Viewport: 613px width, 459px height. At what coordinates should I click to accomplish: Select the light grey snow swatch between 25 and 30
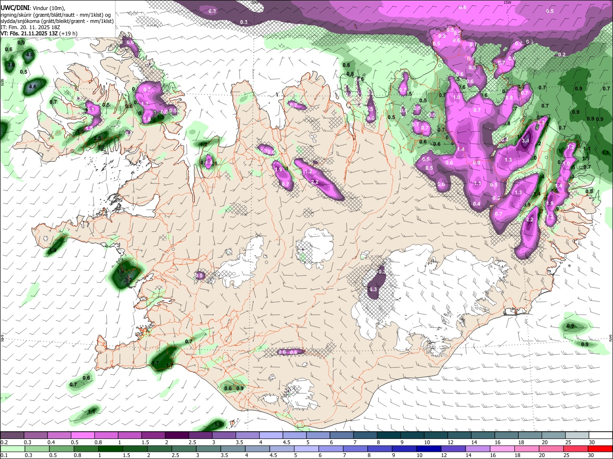[x=578, y=436]
